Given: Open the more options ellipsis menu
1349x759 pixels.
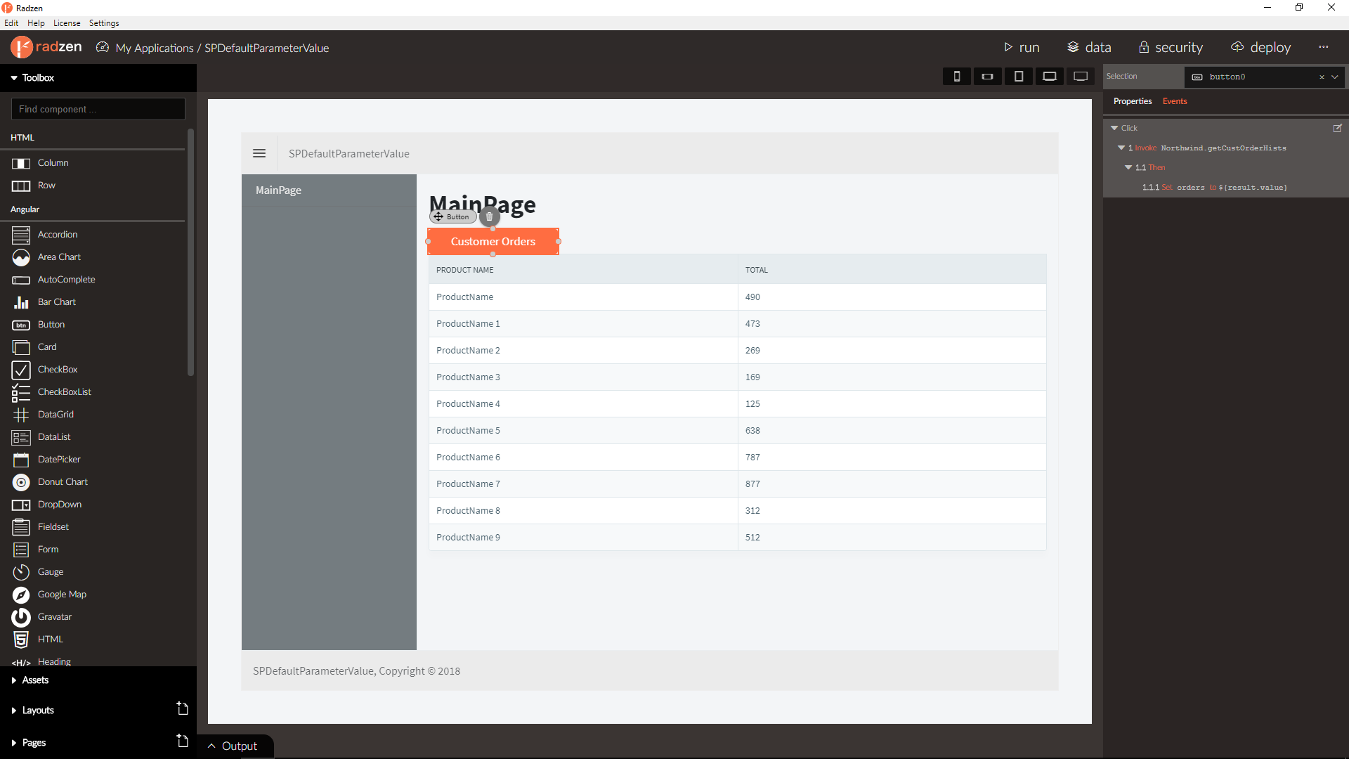Looking at the screenshot, I should coord(1324,47).
